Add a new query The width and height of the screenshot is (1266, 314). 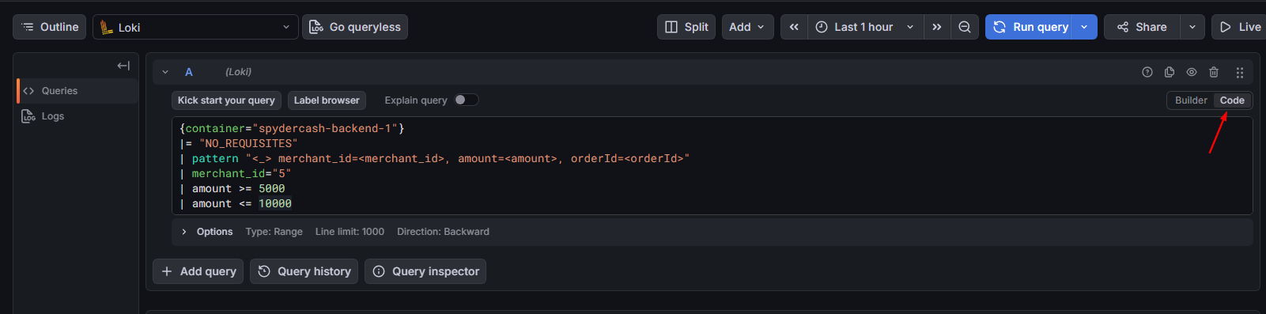(x=198, y=271)
